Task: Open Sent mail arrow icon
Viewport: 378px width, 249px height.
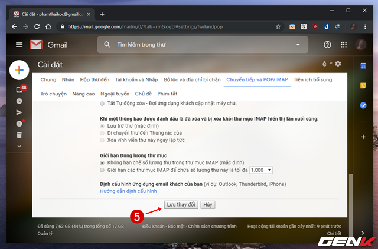Action: coord(19,112)
